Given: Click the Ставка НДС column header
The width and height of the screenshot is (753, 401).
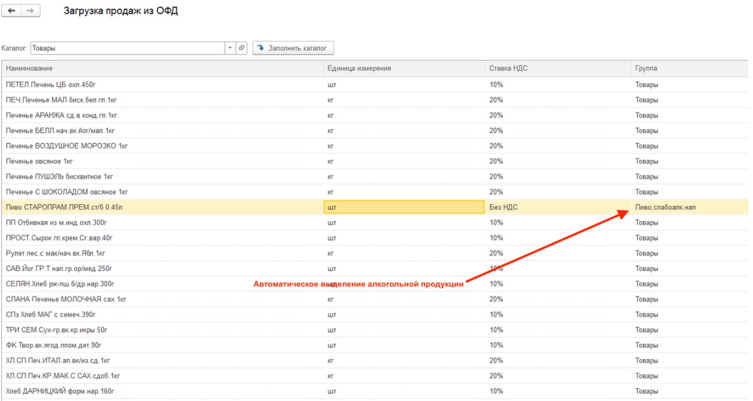Looking at the screenshot, I should tap(558, 68).
